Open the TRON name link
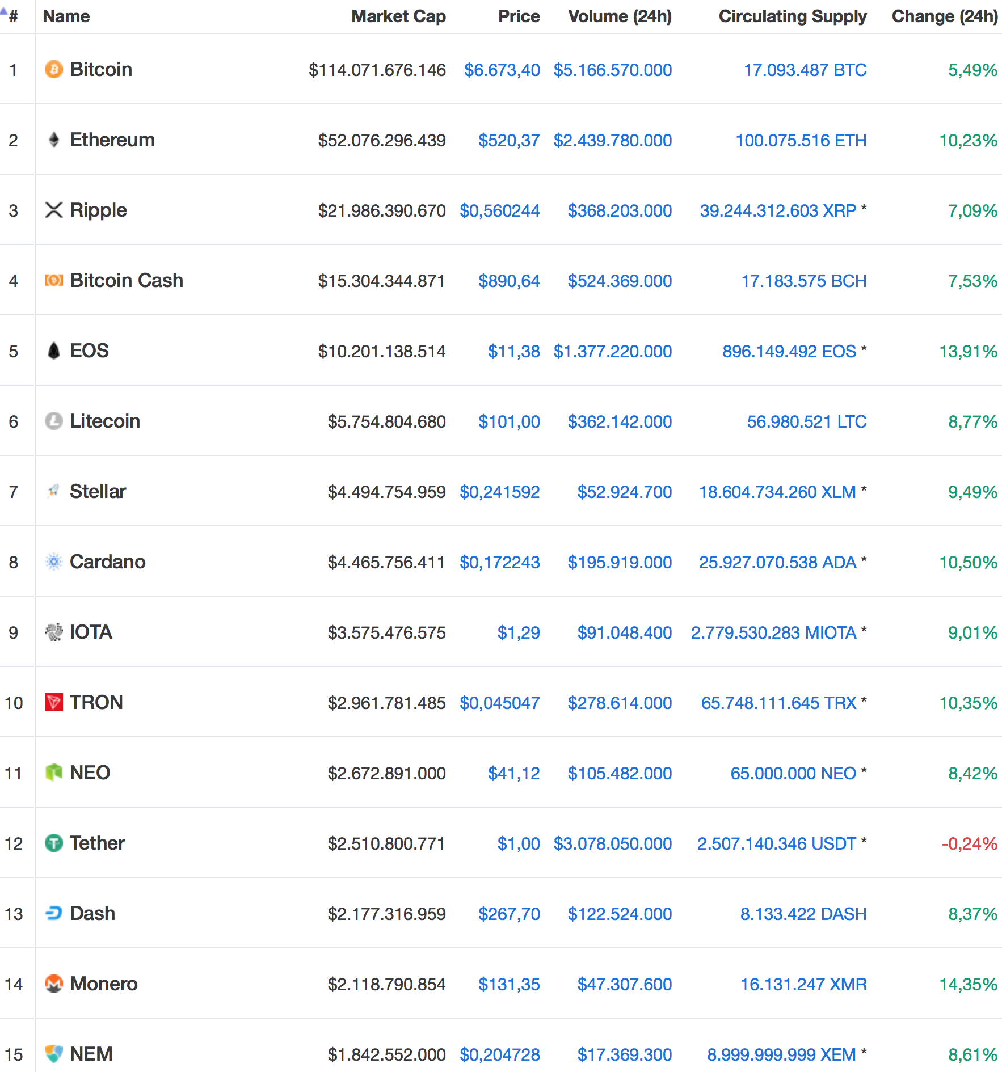1002x1072 pixels. pos(96,702)
